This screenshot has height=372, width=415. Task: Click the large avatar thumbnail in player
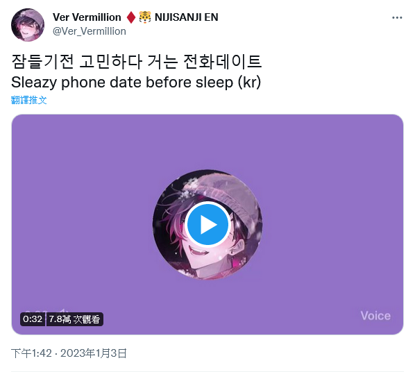pyautogui.click(x=207, y=225)
